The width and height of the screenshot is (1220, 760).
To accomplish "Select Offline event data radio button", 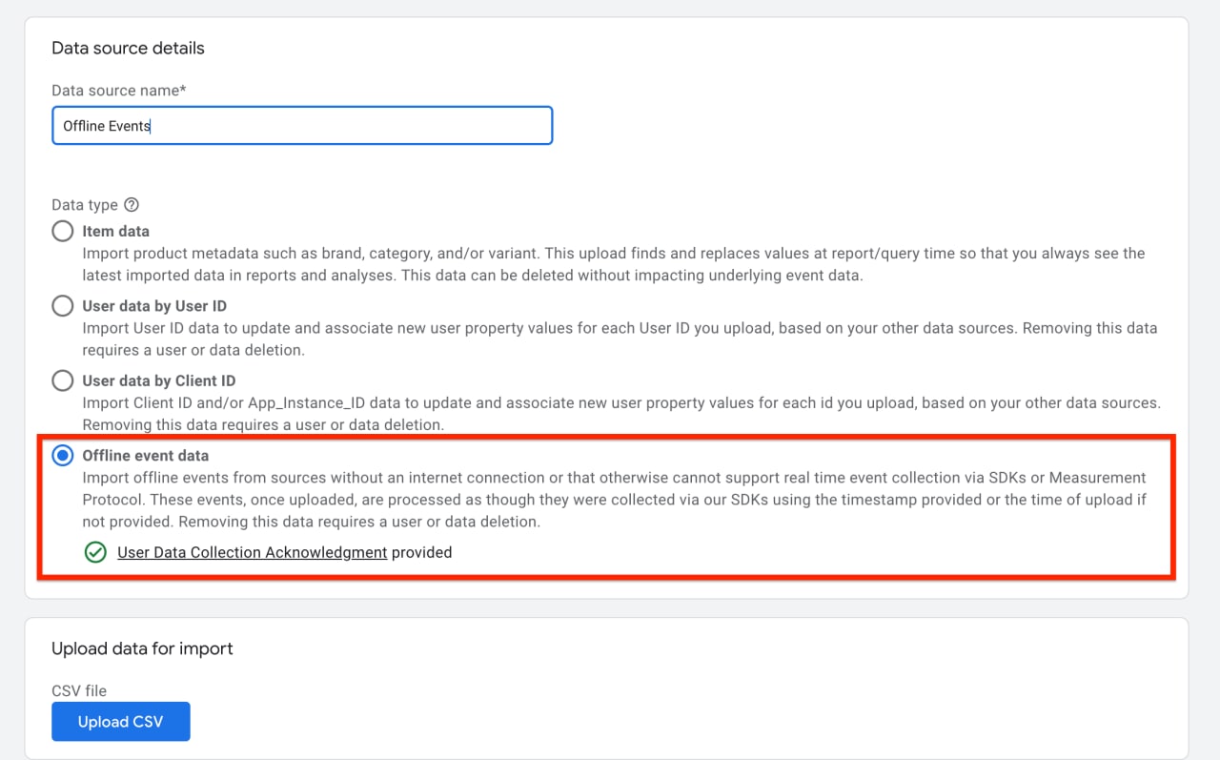I will coord(63,456).
